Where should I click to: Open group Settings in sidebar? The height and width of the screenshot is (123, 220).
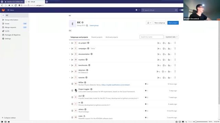[x=8, y=39]
